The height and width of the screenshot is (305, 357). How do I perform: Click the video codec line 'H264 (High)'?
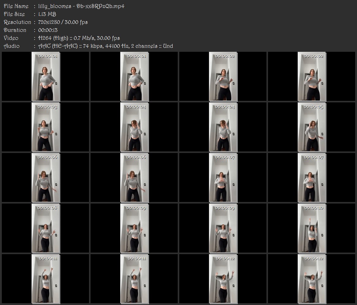(x=79, y=38)
